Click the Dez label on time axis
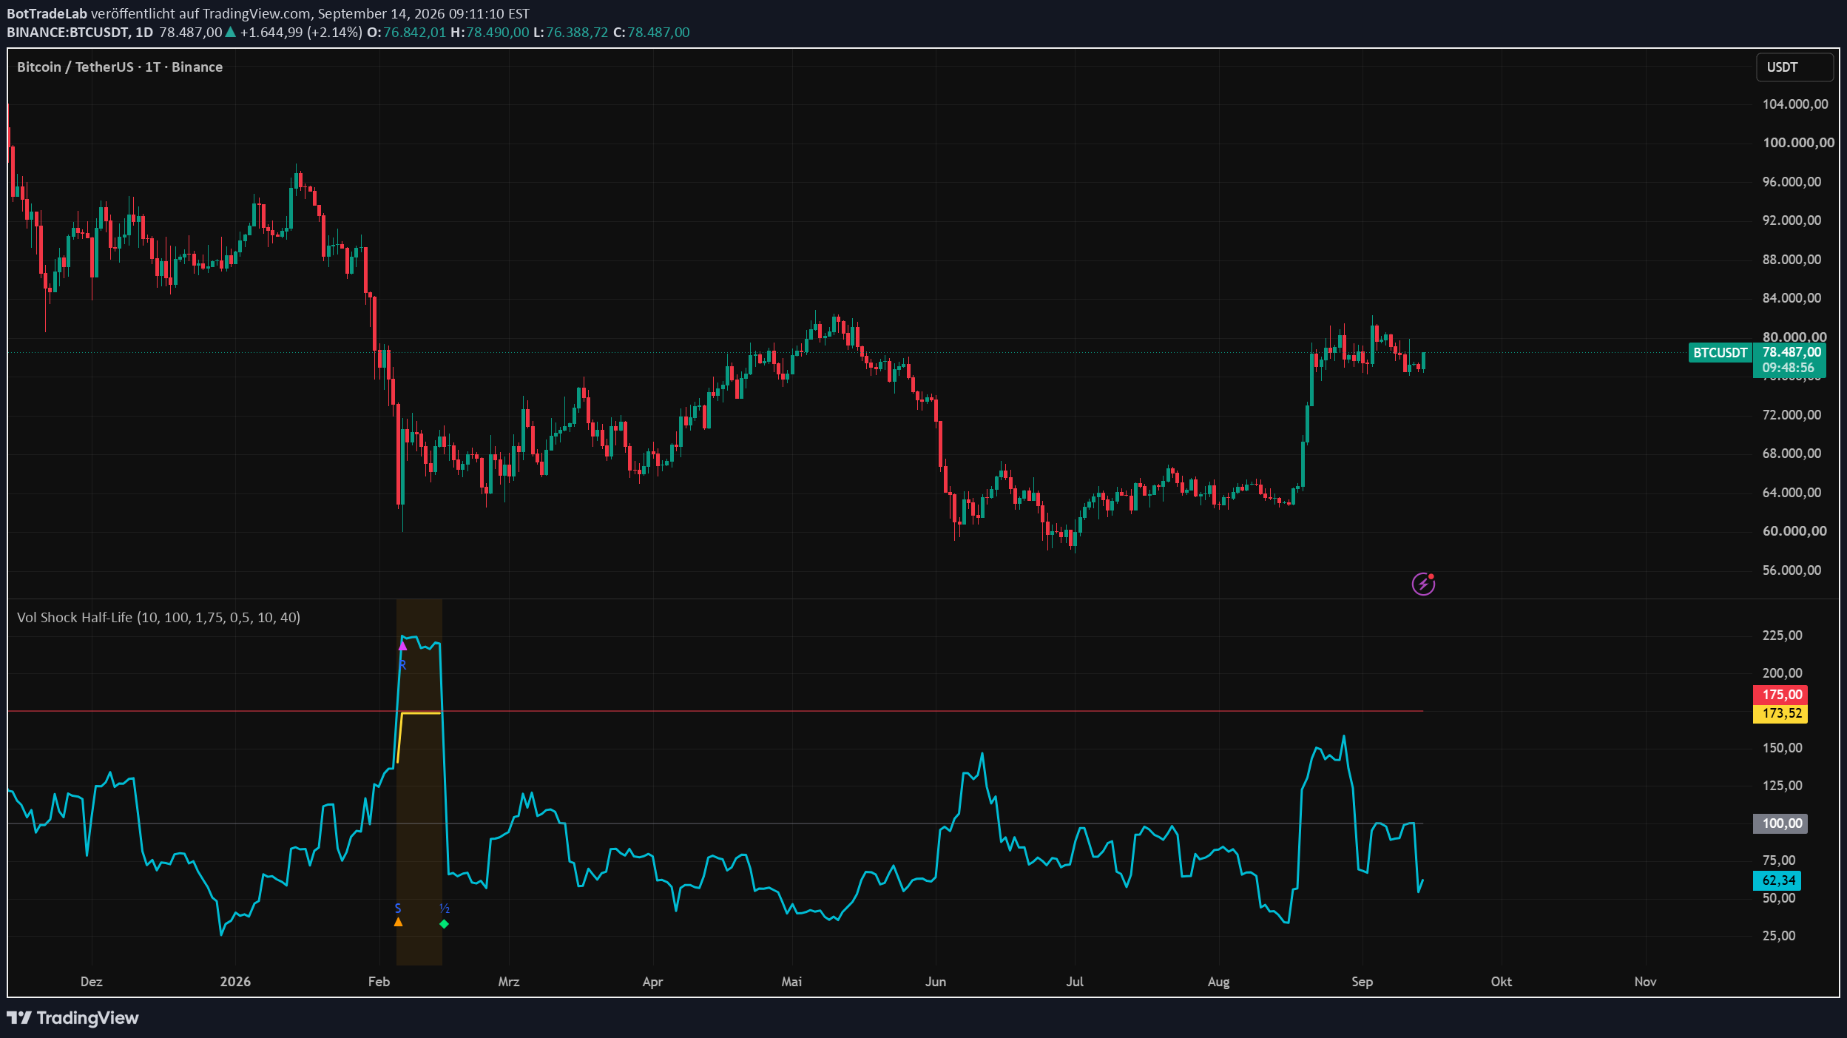 tap(91, 981)
